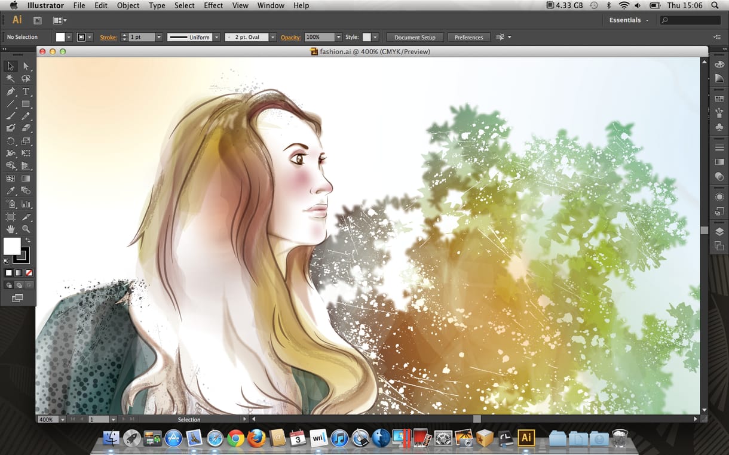Viewport: 729px width, 455px height.
Task: Select the Gradient tool in the toolbox
Action: (x=26, y=179)
